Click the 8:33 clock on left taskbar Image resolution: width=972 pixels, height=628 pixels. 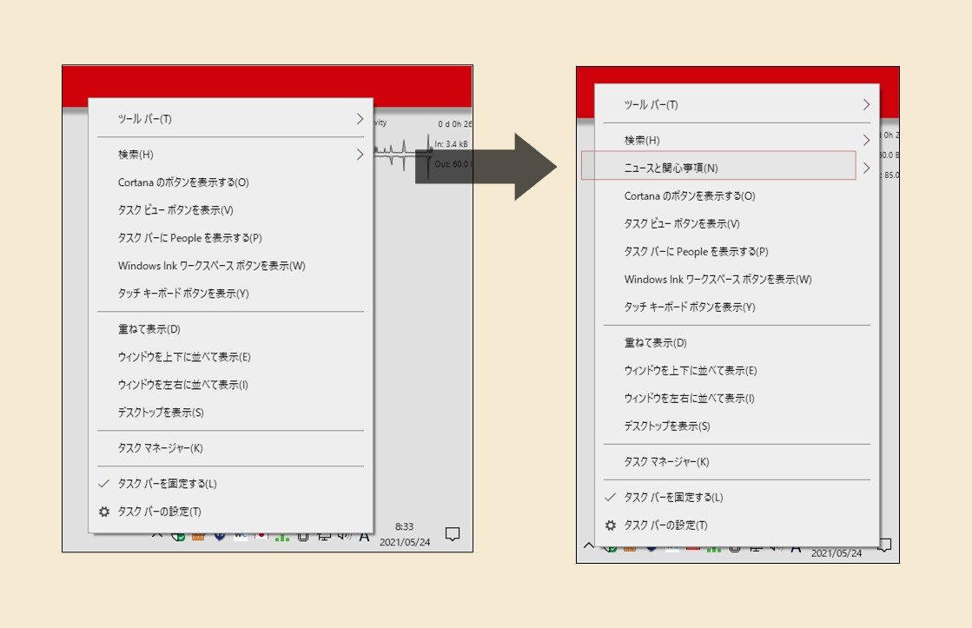coord(404,526)
